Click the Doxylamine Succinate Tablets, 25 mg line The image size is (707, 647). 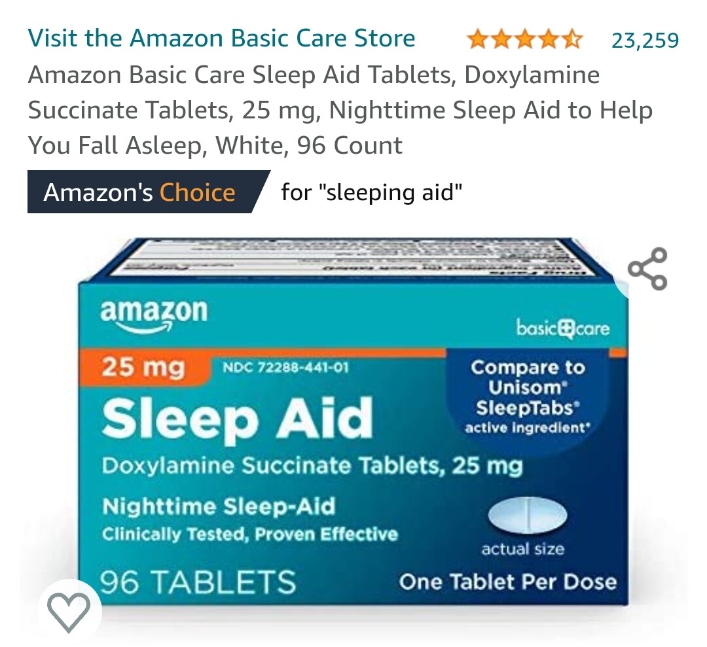pos(312,465)
